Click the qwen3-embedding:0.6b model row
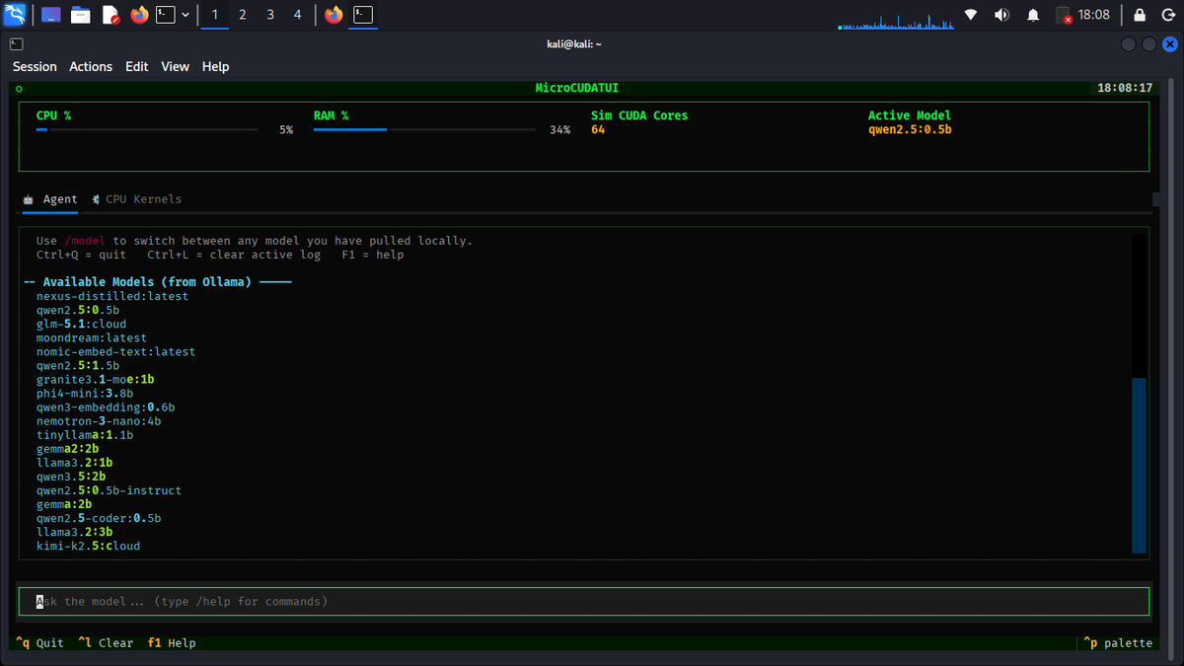This screenshot has width=1184, height=666. coord(106,407)
